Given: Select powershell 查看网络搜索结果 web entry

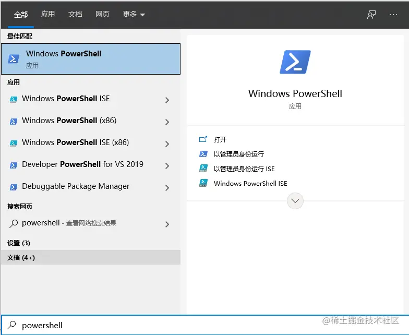Looking at the screenshot, I should pyautogui.click(x=91, y=223).
